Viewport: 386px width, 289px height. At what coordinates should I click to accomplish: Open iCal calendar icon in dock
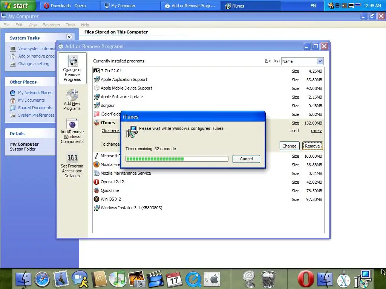tap(174, 280)
